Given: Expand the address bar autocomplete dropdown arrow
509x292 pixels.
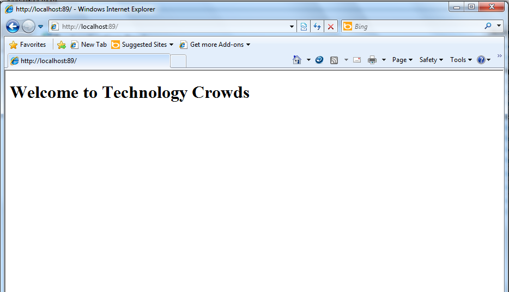Looking at the screenshot, I should [x=292, y=27].
